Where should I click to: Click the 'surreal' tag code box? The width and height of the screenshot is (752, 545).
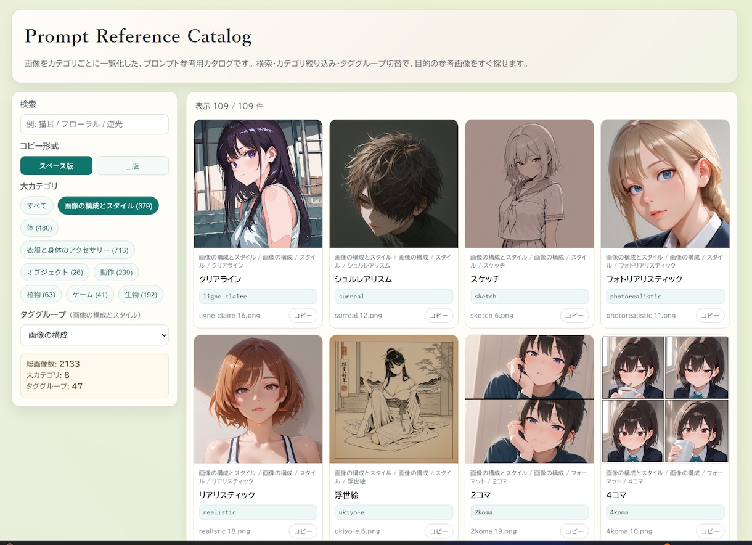[394, 297]
